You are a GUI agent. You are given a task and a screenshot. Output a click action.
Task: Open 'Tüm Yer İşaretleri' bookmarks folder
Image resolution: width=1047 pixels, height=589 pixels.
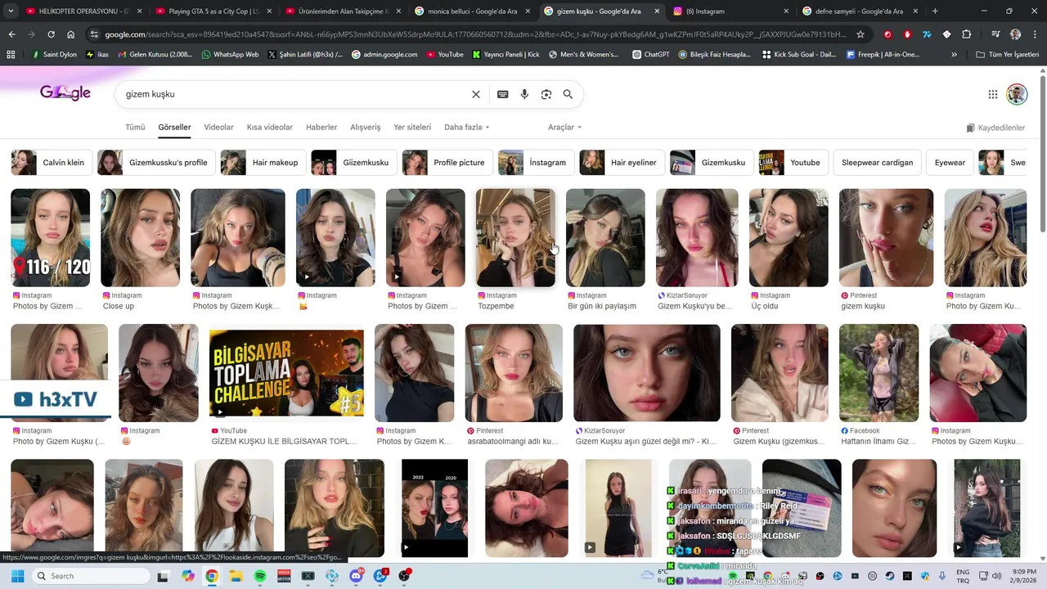pos(1008,54)
